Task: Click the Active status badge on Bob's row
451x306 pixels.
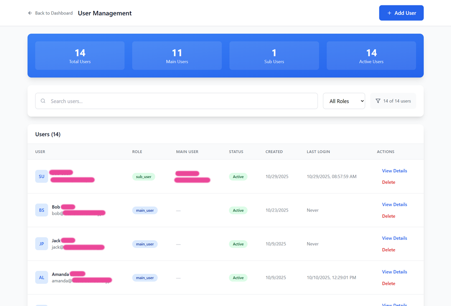Action: (238, 210)
